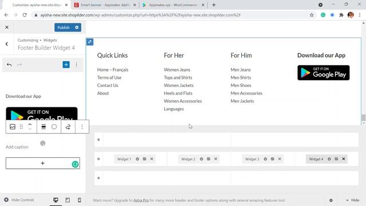
Task: Open Widget 4 settings gear
Action: [329, 159]
